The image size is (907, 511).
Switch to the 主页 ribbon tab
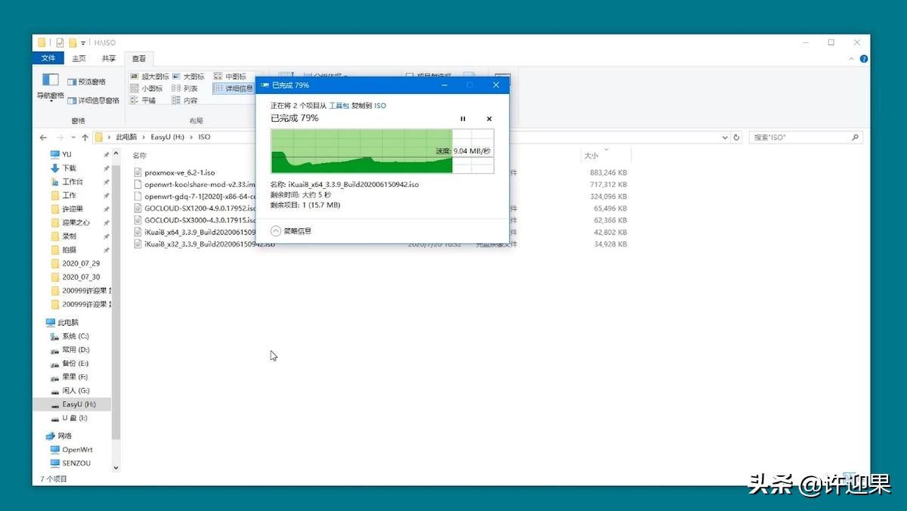(79, 58)
